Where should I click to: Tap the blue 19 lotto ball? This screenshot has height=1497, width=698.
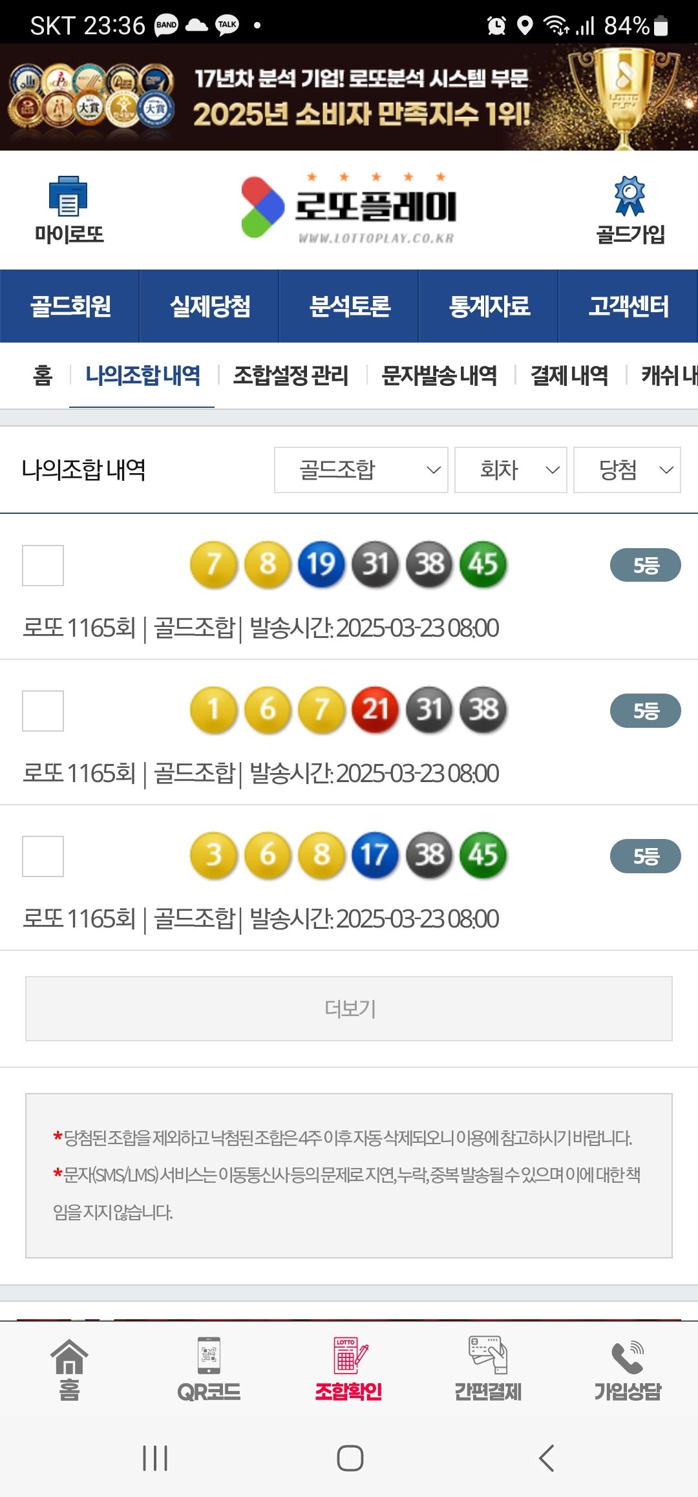tap(321, 564)
